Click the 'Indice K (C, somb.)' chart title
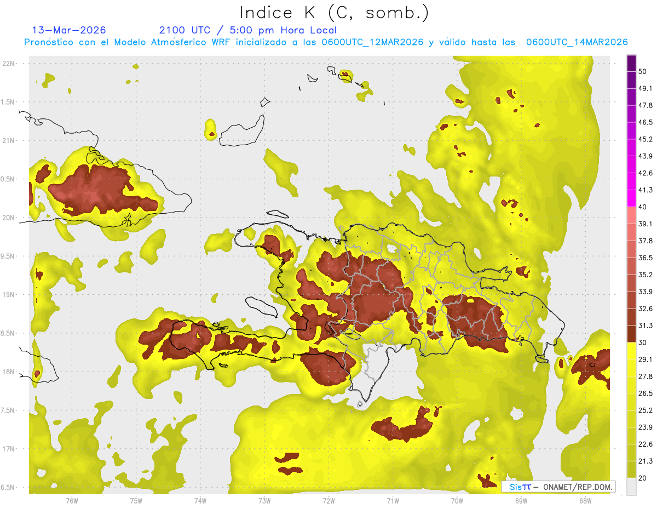This screenshot has height=508, width=657. point(335,13)
